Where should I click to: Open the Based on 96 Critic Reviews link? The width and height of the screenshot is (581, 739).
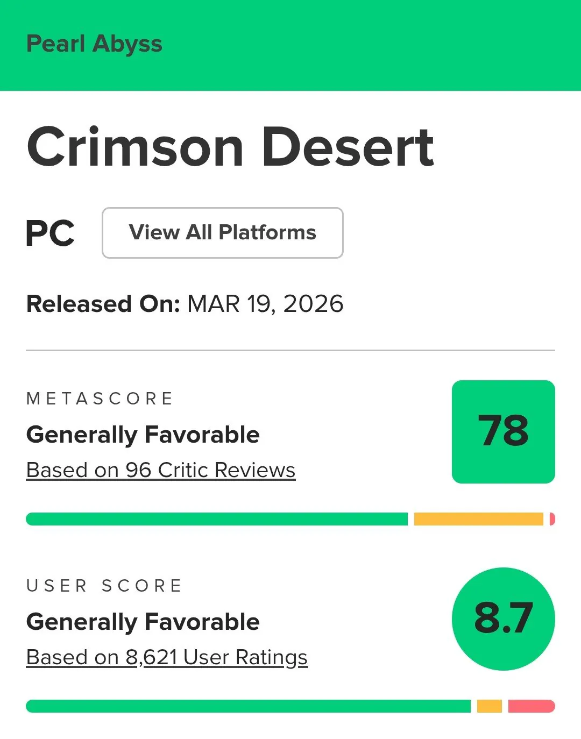click(x=161, y=470)
